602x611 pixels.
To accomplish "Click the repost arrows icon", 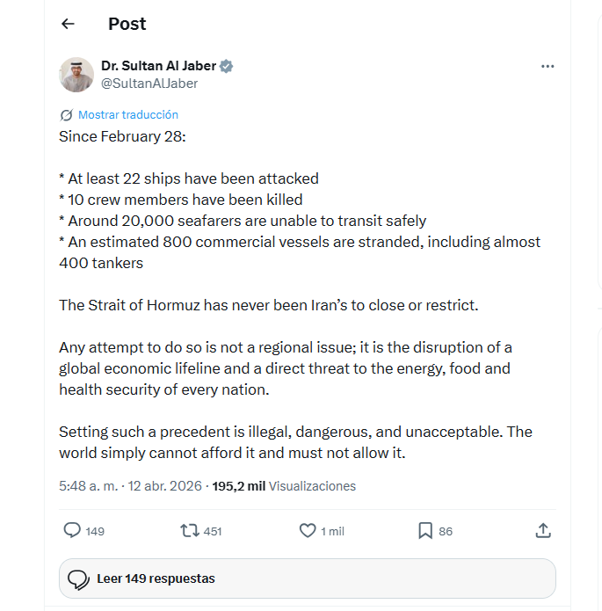I will (x=189, y=531).
